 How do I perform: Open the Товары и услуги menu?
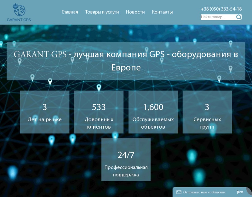click(x=102, y=12)
